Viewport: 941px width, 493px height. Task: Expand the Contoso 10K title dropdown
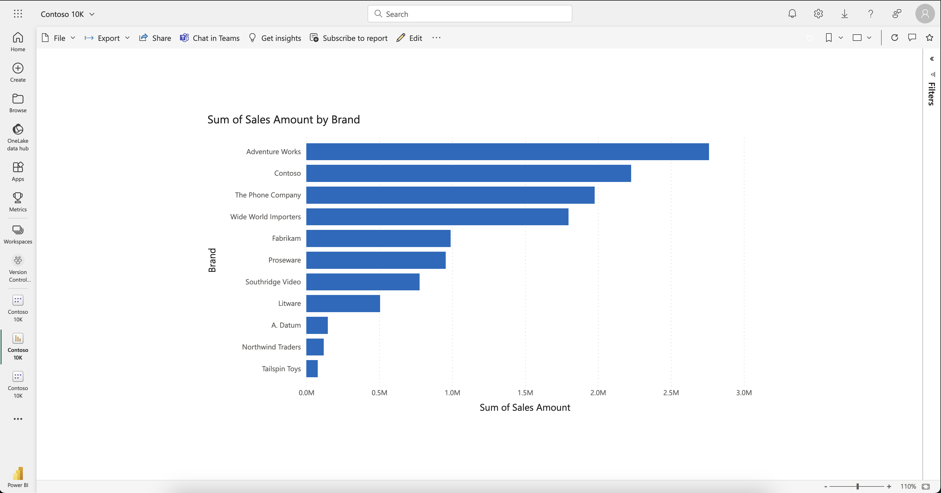[92, 14]
